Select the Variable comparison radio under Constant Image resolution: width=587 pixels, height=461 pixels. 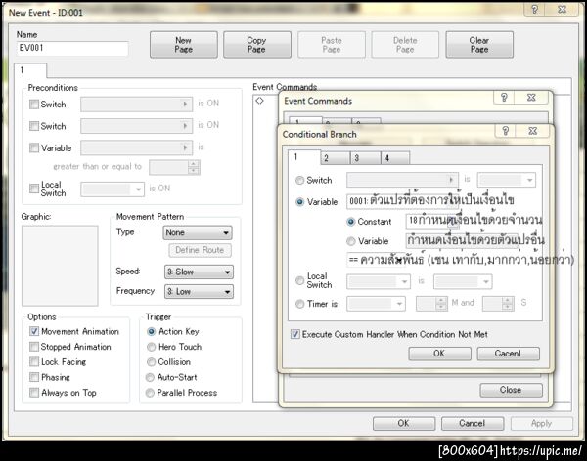click(x=351, y=241)
